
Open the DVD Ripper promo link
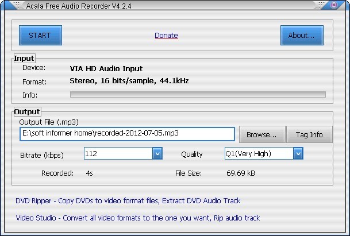(x=128, y=201)
